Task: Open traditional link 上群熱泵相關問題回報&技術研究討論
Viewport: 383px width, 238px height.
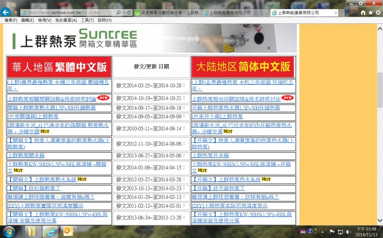Action: point(52,99)
